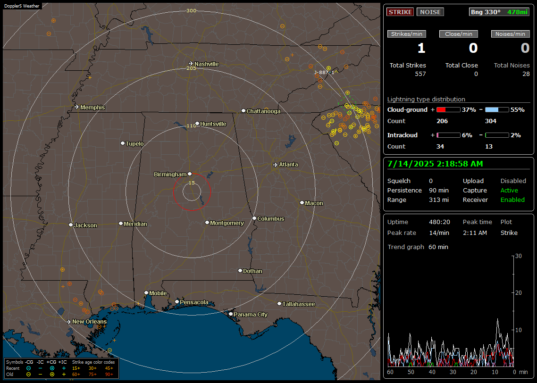This screenshot has height=383, width=537.
Task: Click the NOISE indicator button
Action: click(430, 12)
